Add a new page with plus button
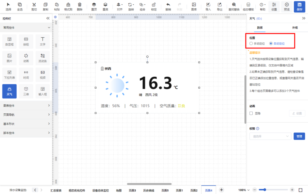 point(221,190)
